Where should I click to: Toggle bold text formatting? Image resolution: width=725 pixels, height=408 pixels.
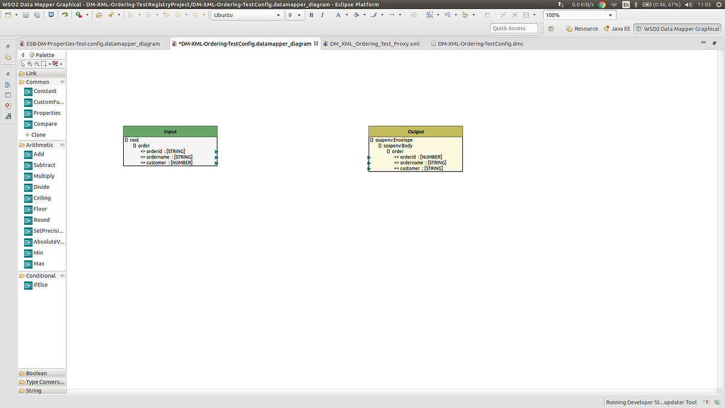(x=311, y=15)
